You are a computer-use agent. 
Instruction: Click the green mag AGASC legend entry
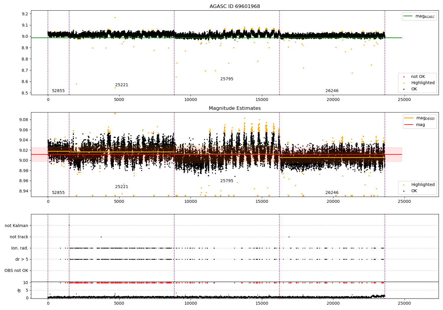(x=419, y=16)
